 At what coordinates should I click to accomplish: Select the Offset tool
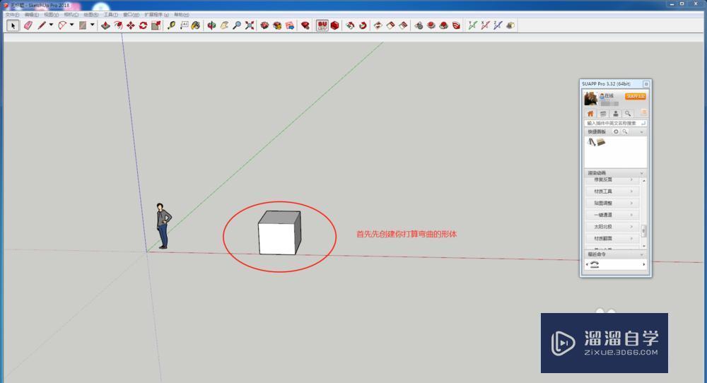pyautogui.click(x=118, y=25)
